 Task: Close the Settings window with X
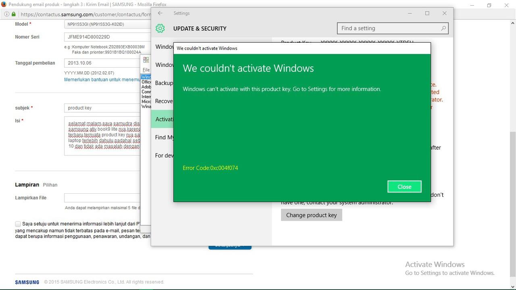point(444,13)
